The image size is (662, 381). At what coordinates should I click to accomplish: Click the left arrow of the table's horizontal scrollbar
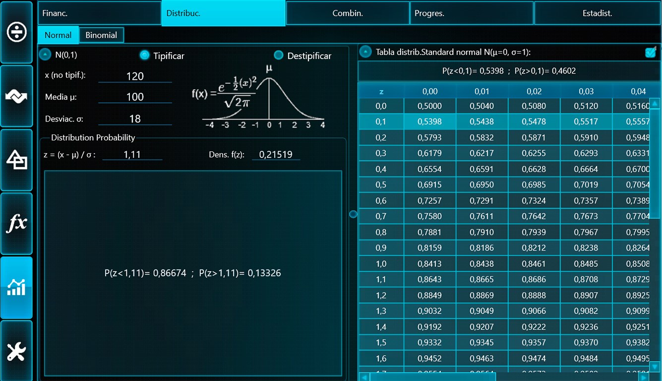tap(364, 377)
